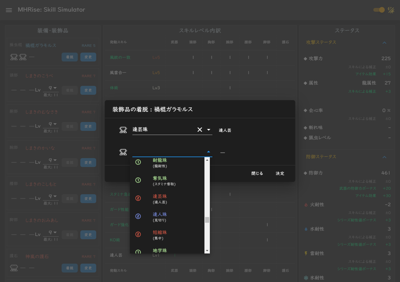Collapse the 攻撃ステータス section
This screenshot has width=400, height=282.
(x=384, y=42)
